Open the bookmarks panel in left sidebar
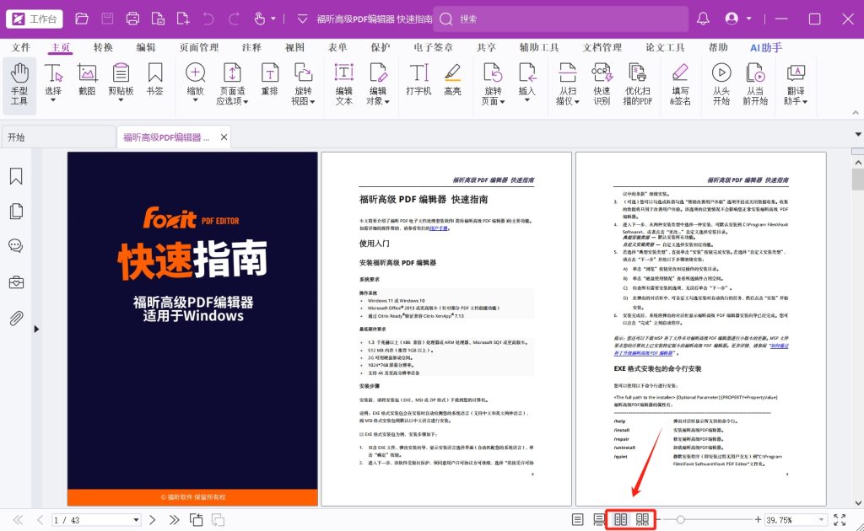Image resolution: width=864 pixels, height=531 pixels. tap(15, 176)
